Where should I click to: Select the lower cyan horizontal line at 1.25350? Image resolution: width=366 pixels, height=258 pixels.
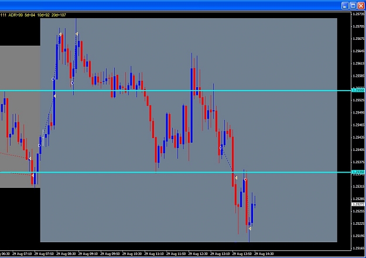tap(176, 172)
